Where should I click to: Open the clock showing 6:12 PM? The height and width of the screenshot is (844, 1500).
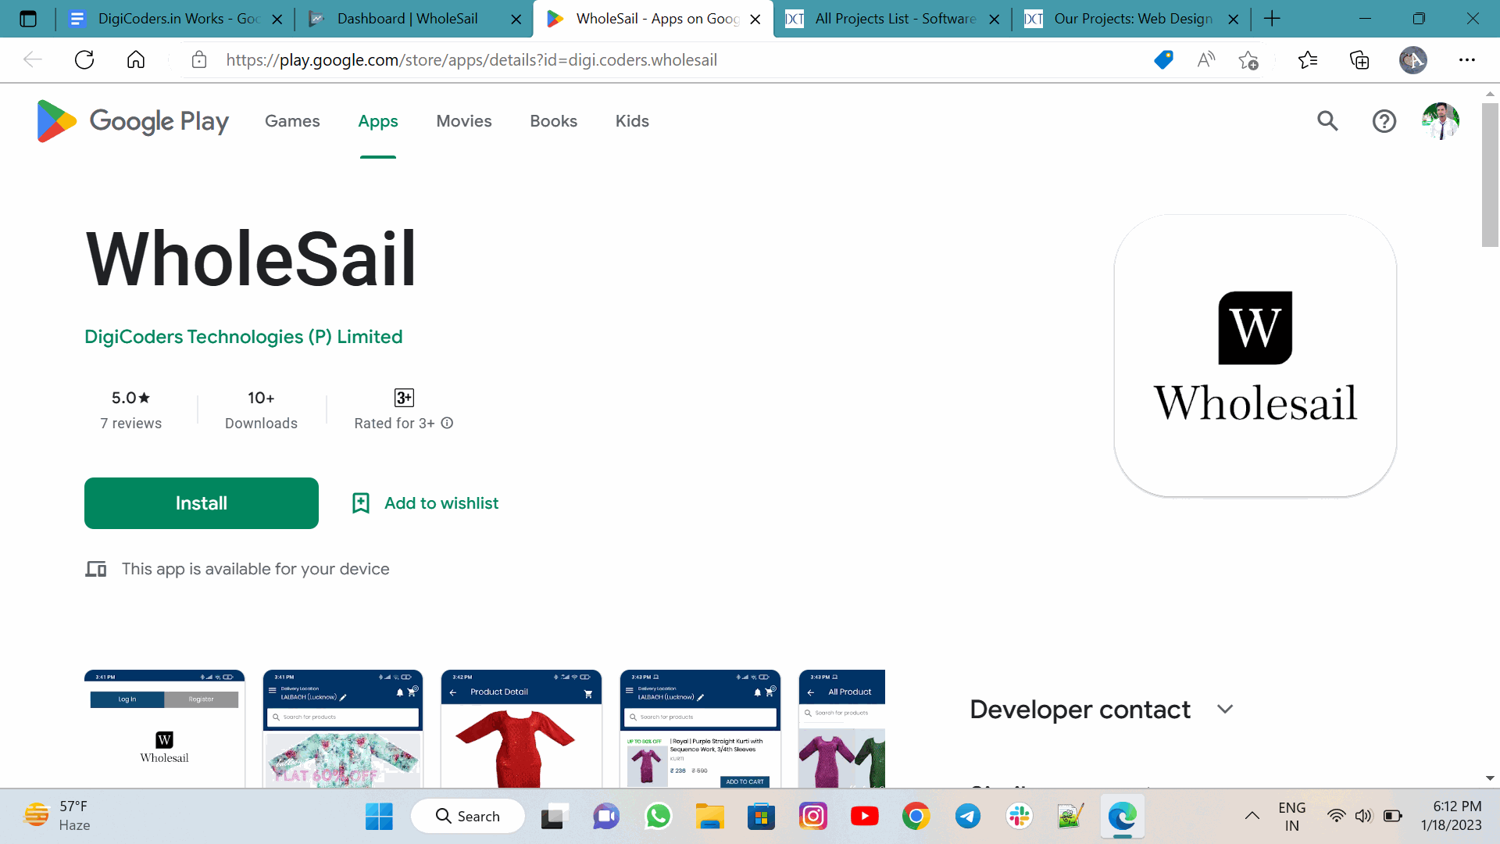point(1451,817)
